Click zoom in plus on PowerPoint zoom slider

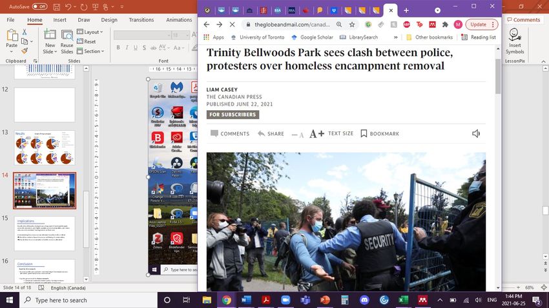(x=519, y=287)
